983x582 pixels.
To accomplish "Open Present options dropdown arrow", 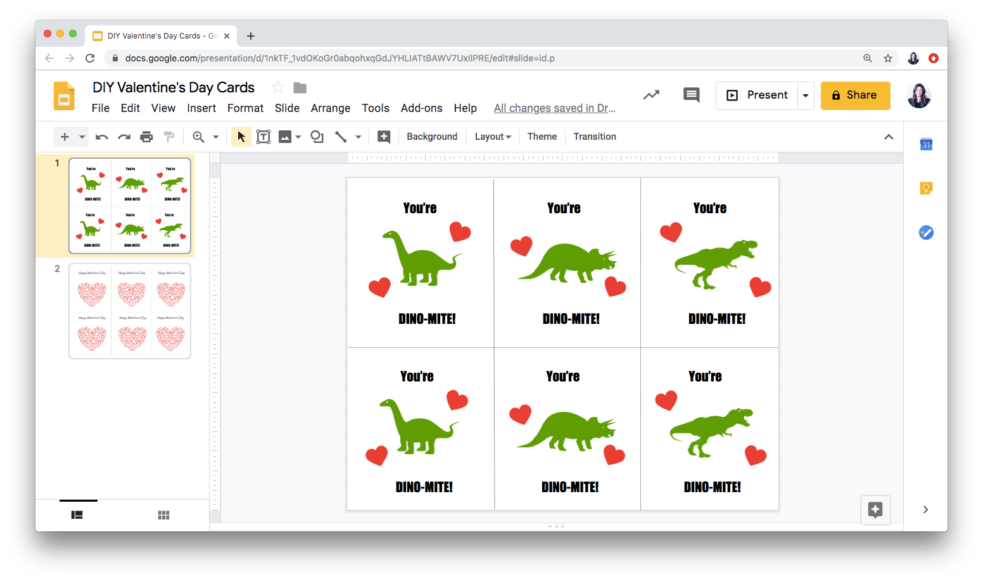I will [806, 96].
